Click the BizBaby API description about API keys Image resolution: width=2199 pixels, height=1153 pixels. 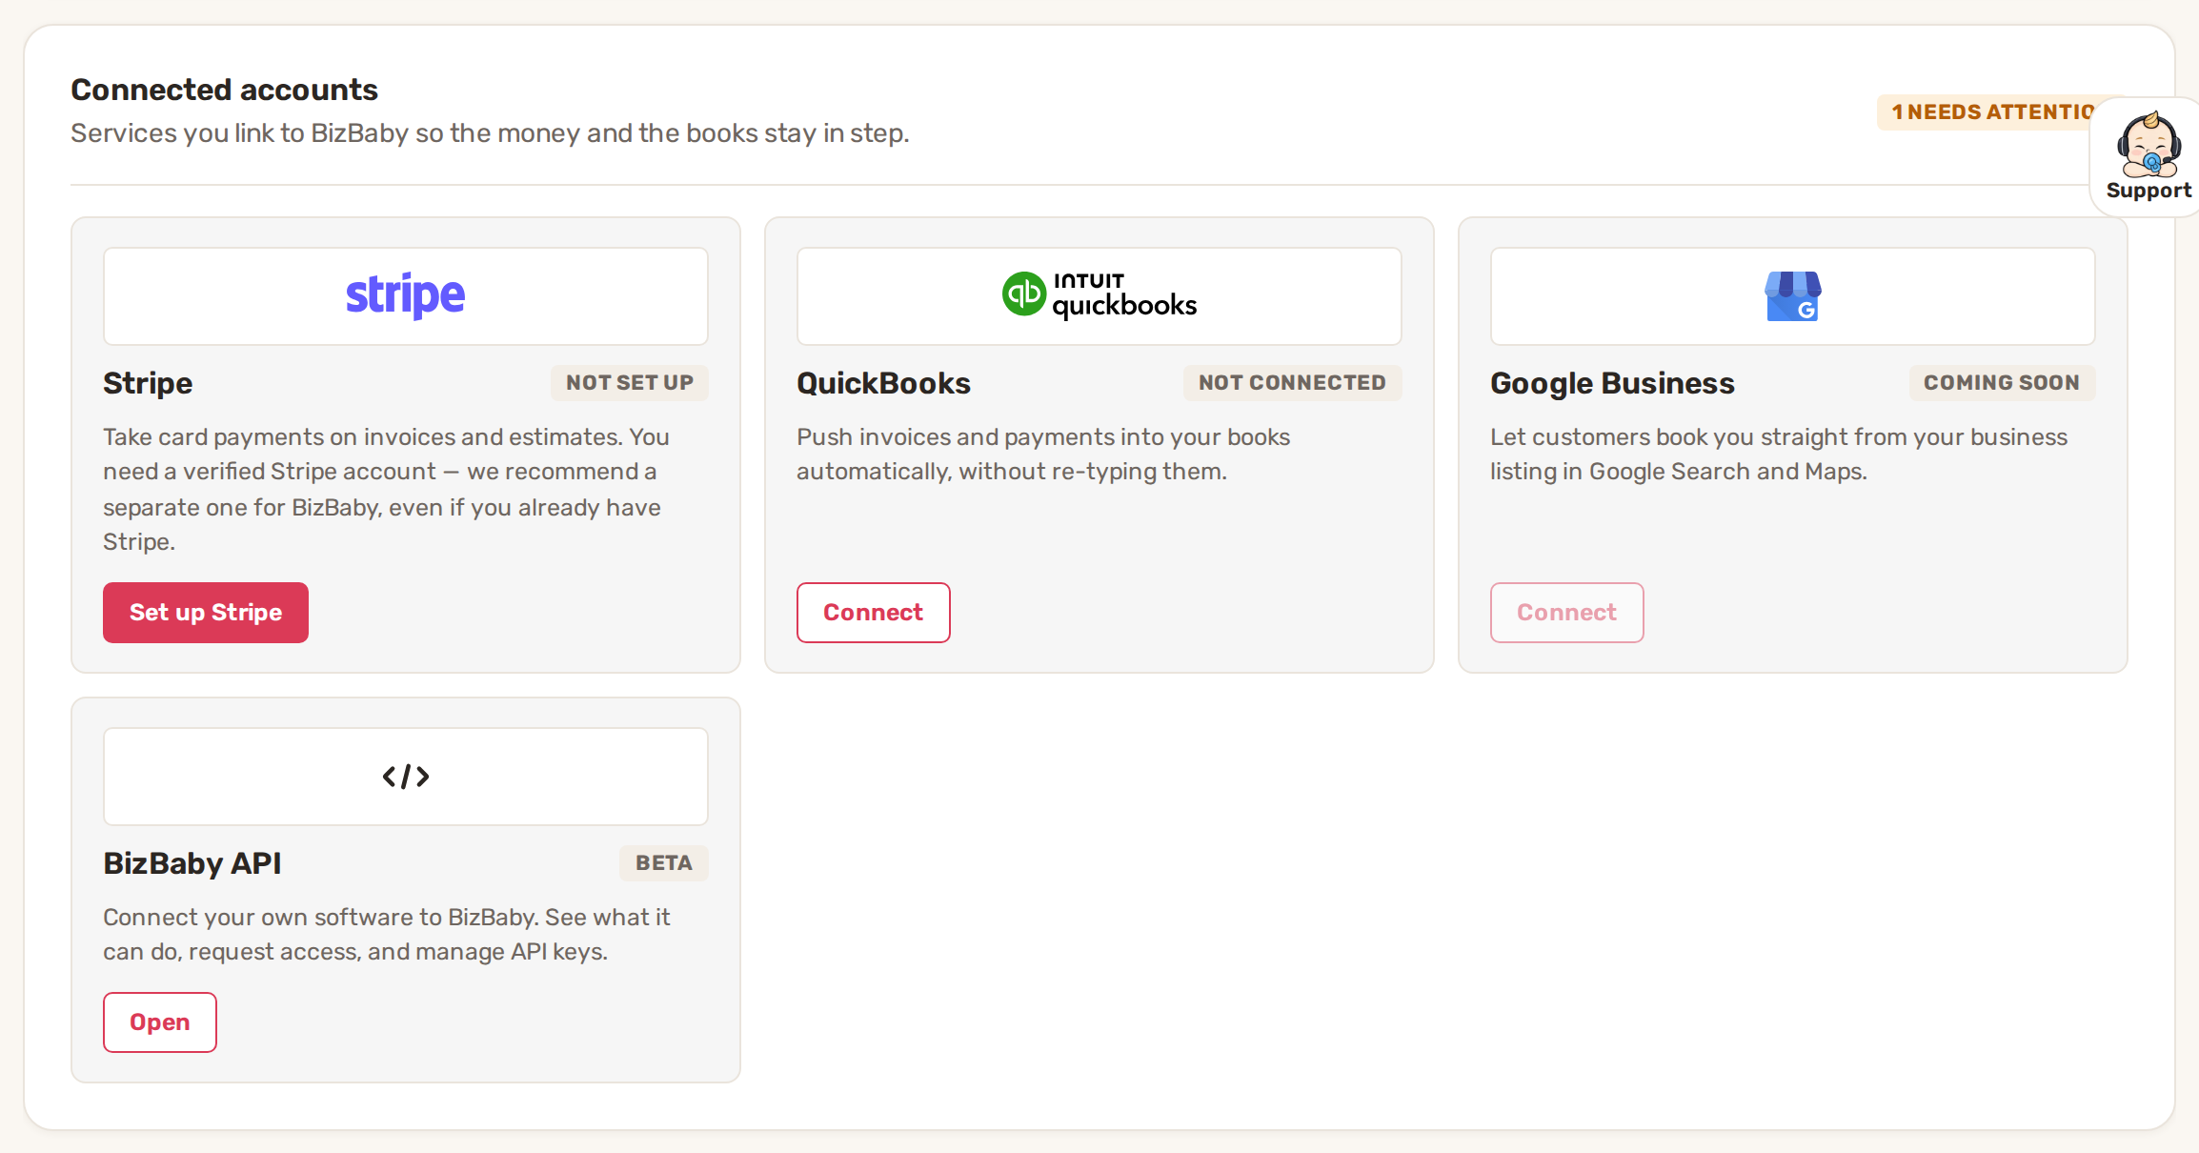point(386,934)
